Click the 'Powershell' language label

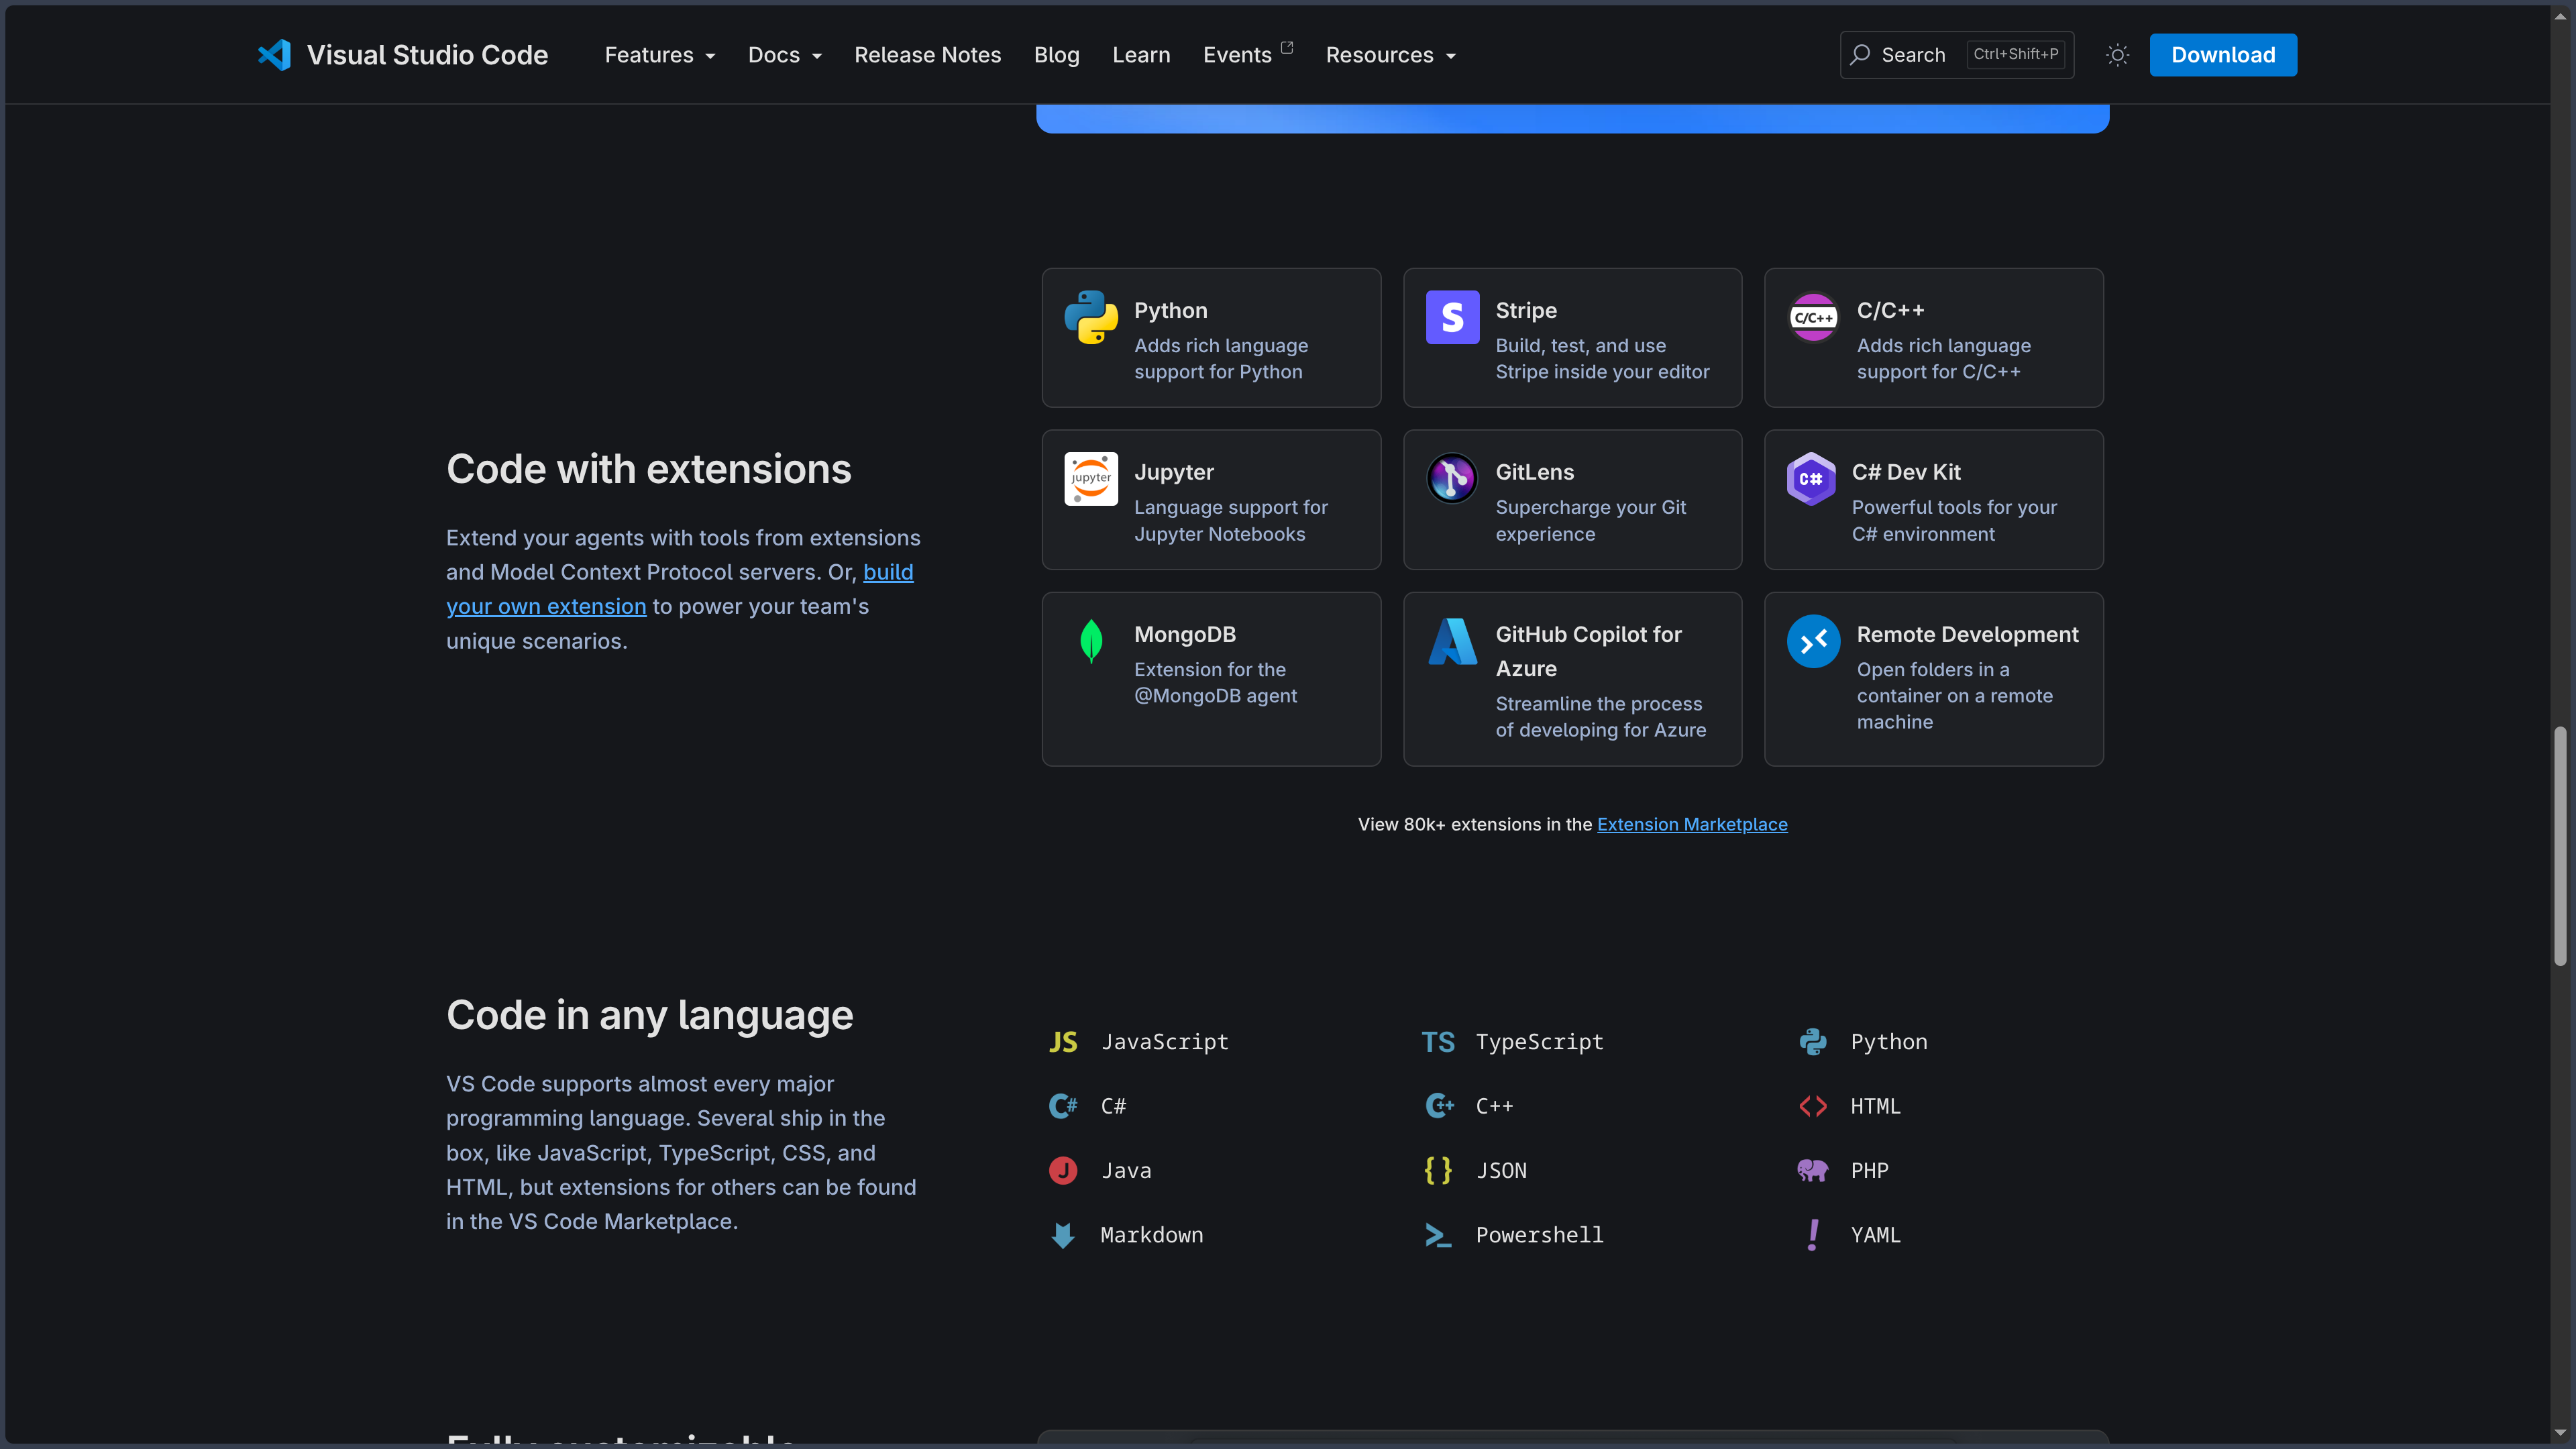pyautogui.click(x=1539, y=1235)
